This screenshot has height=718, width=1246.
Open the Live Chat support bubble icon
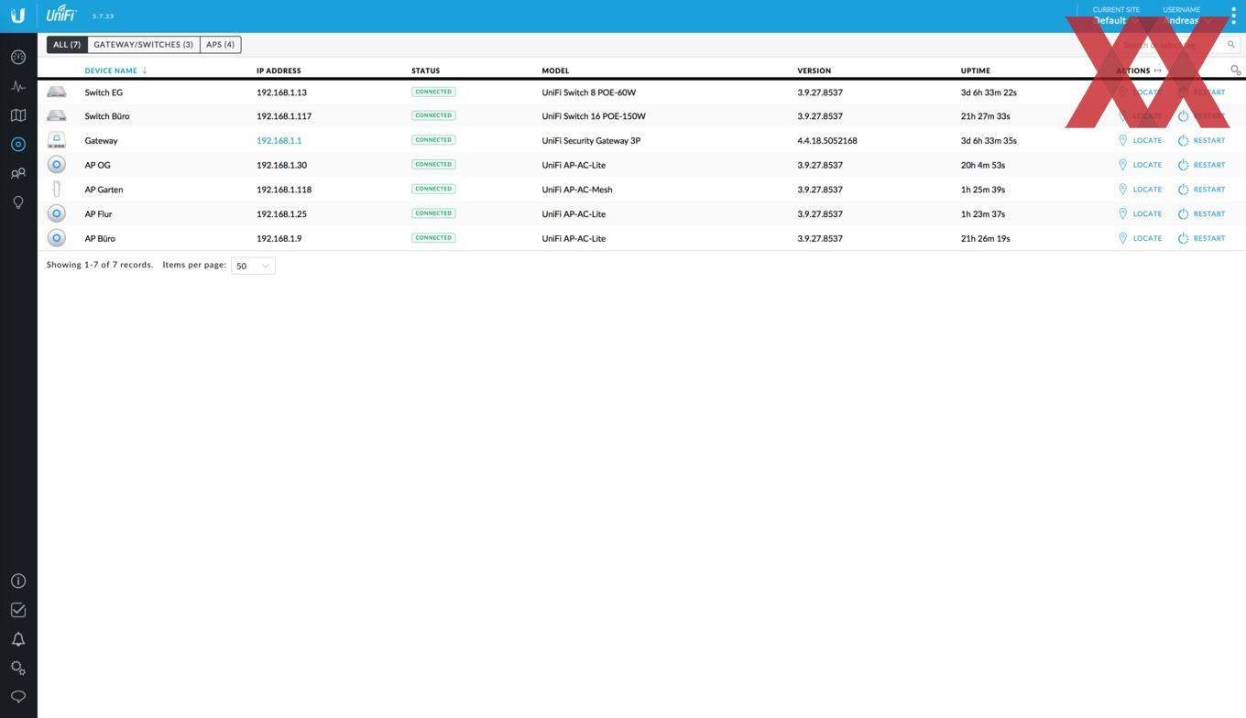18,697
